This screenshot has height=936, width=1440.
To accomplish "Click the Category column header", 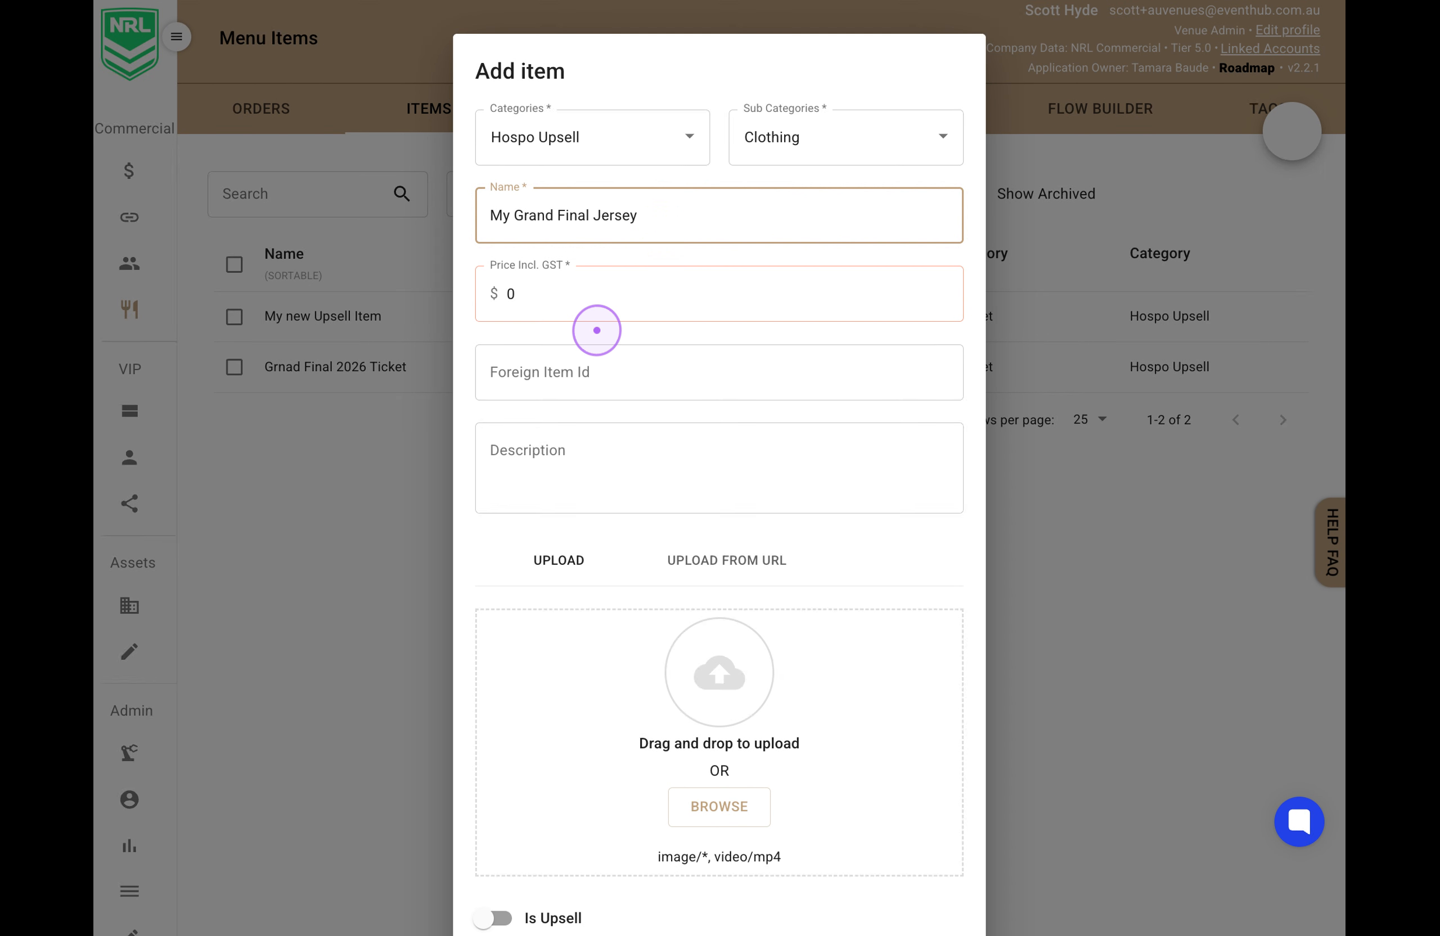I will click(x=1159, y=253).
